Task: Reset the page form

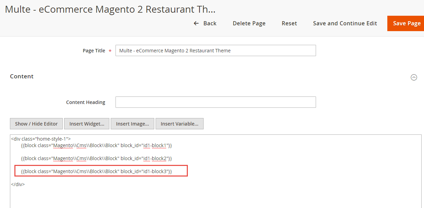Action: tap(289, 23)
